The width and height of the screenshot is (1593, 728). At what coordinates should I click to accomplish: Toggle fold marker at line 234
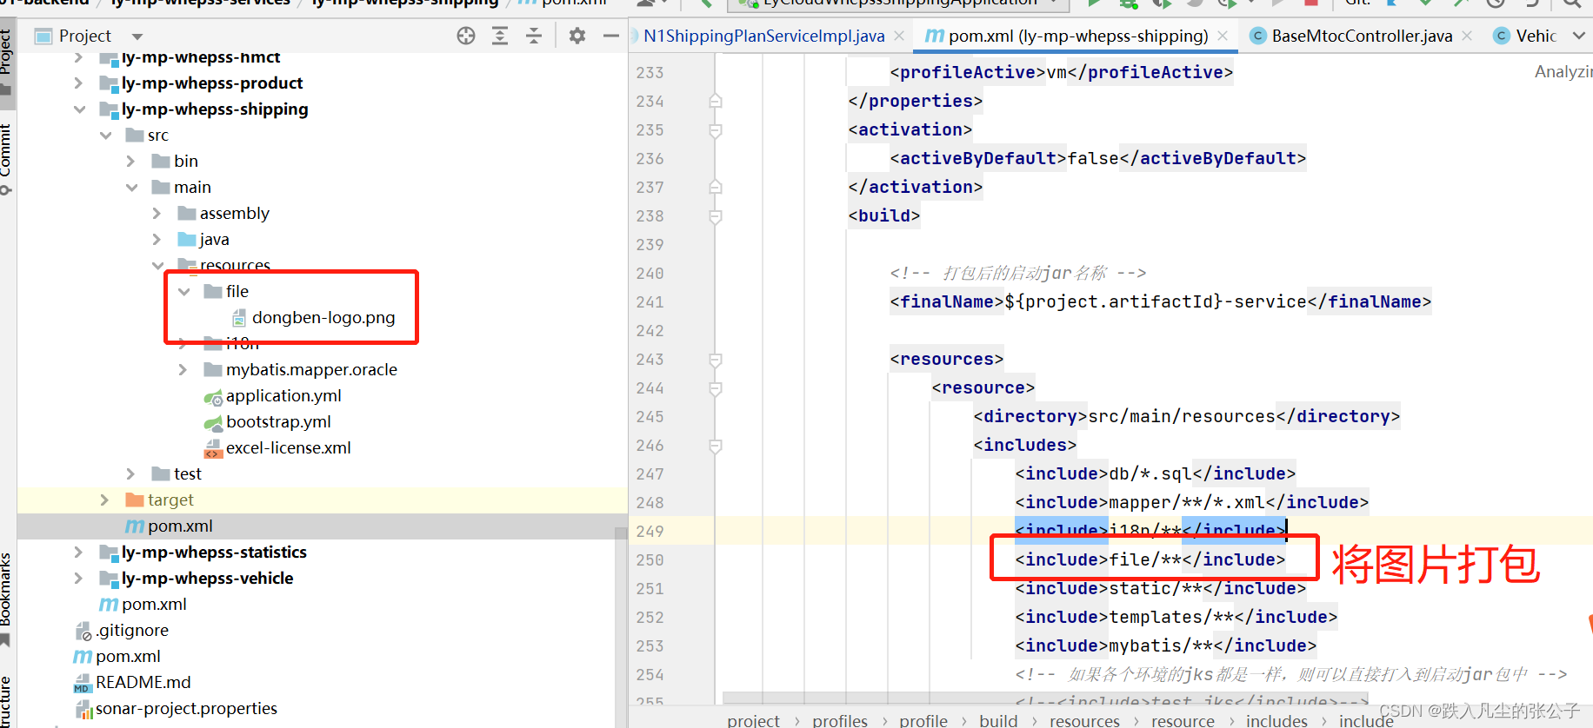point(715,101)
